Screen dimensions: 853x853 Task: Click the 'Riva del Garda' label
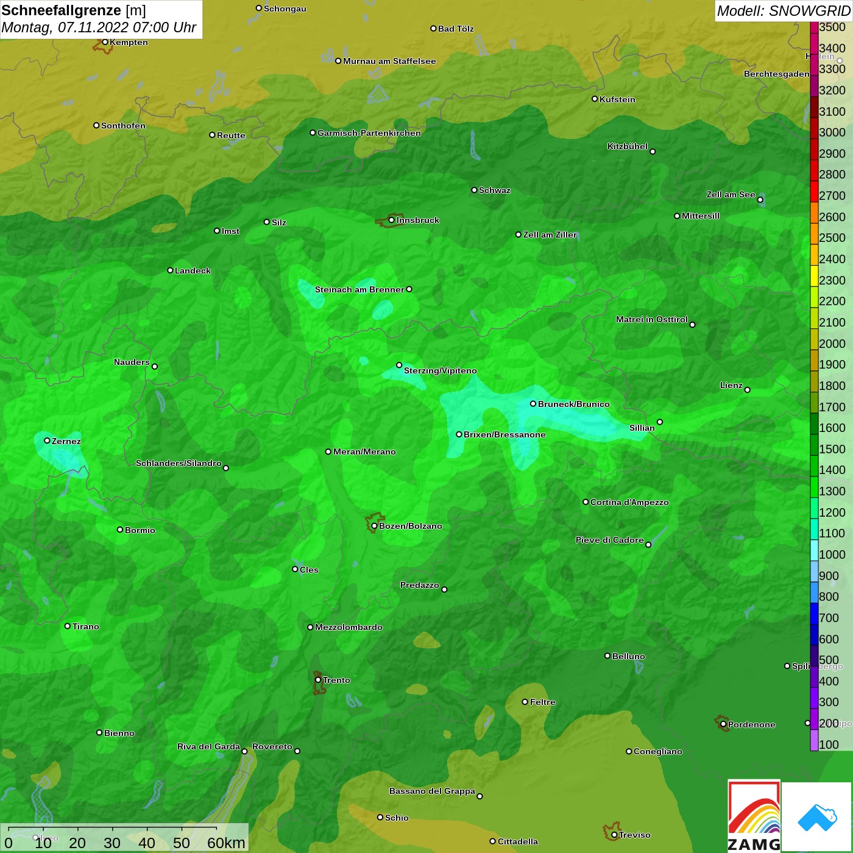209,746
